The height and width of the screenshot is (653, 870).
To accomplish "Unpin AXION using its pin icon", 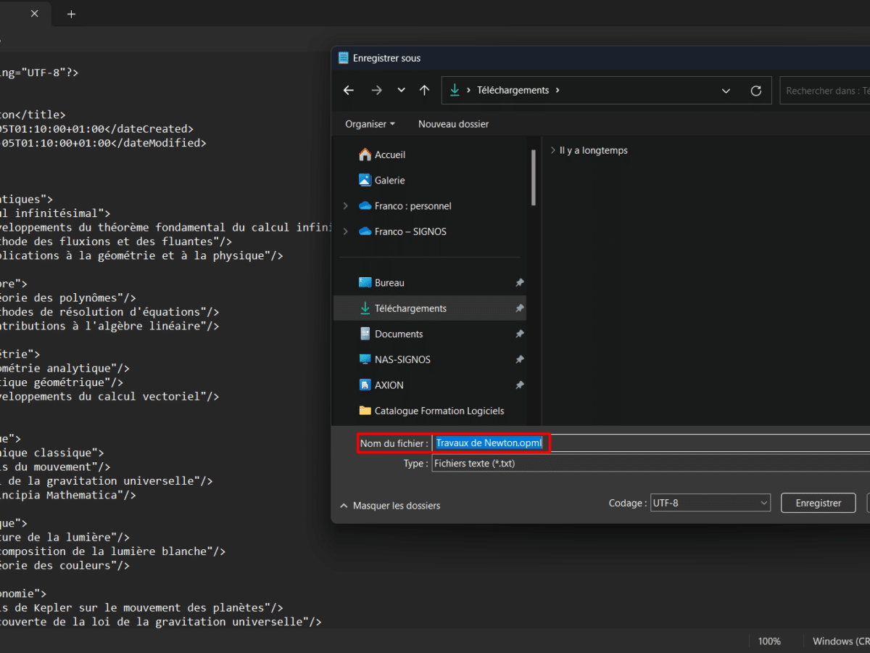I will tap(519, 385).
